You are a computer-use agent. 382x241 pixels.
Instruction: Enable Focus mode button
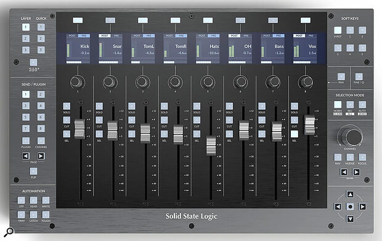tap(362, 157)
